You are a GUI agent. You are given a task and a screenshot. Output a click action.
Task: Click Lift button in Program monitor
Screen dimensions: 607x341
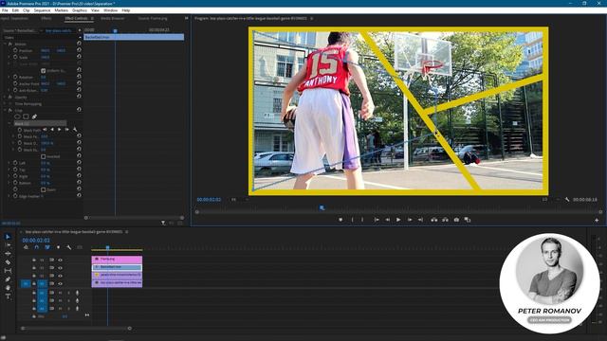point(434,220)
